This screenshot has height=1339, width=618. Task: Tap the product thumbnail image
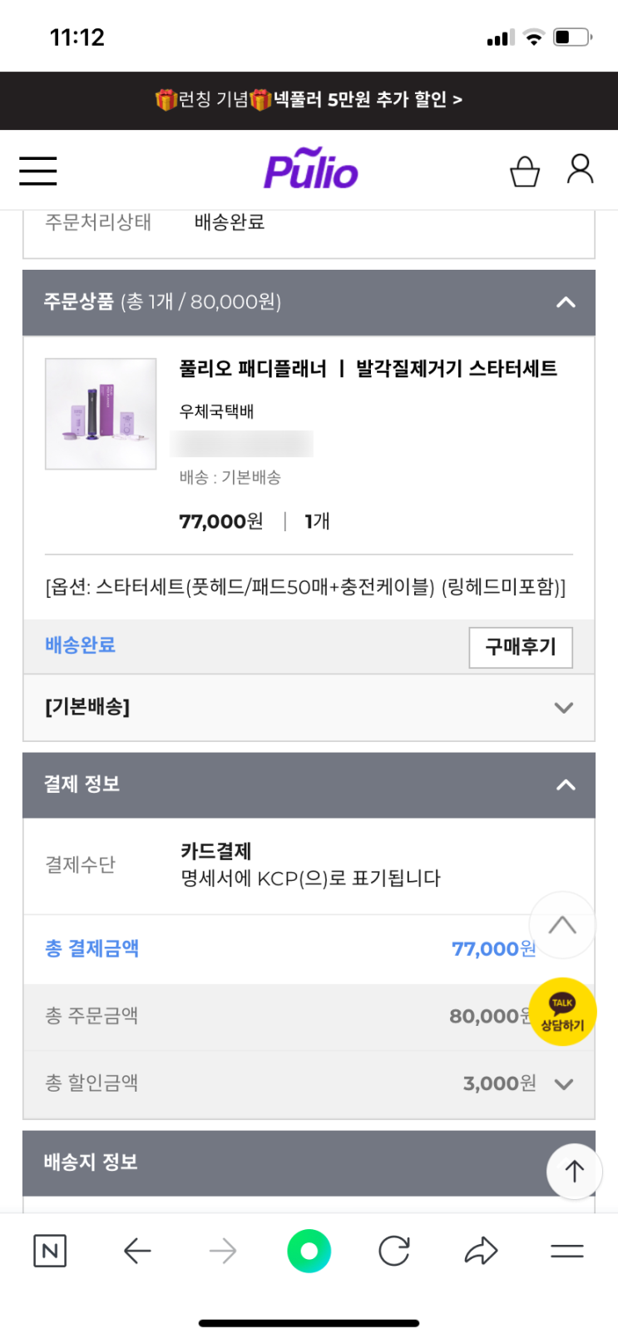click(101, 414)
